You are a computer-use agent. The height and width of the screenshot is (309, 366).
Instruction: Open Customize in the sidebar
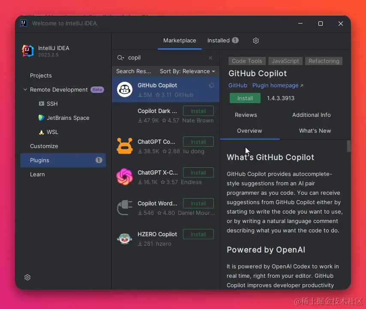coord(44,146)
